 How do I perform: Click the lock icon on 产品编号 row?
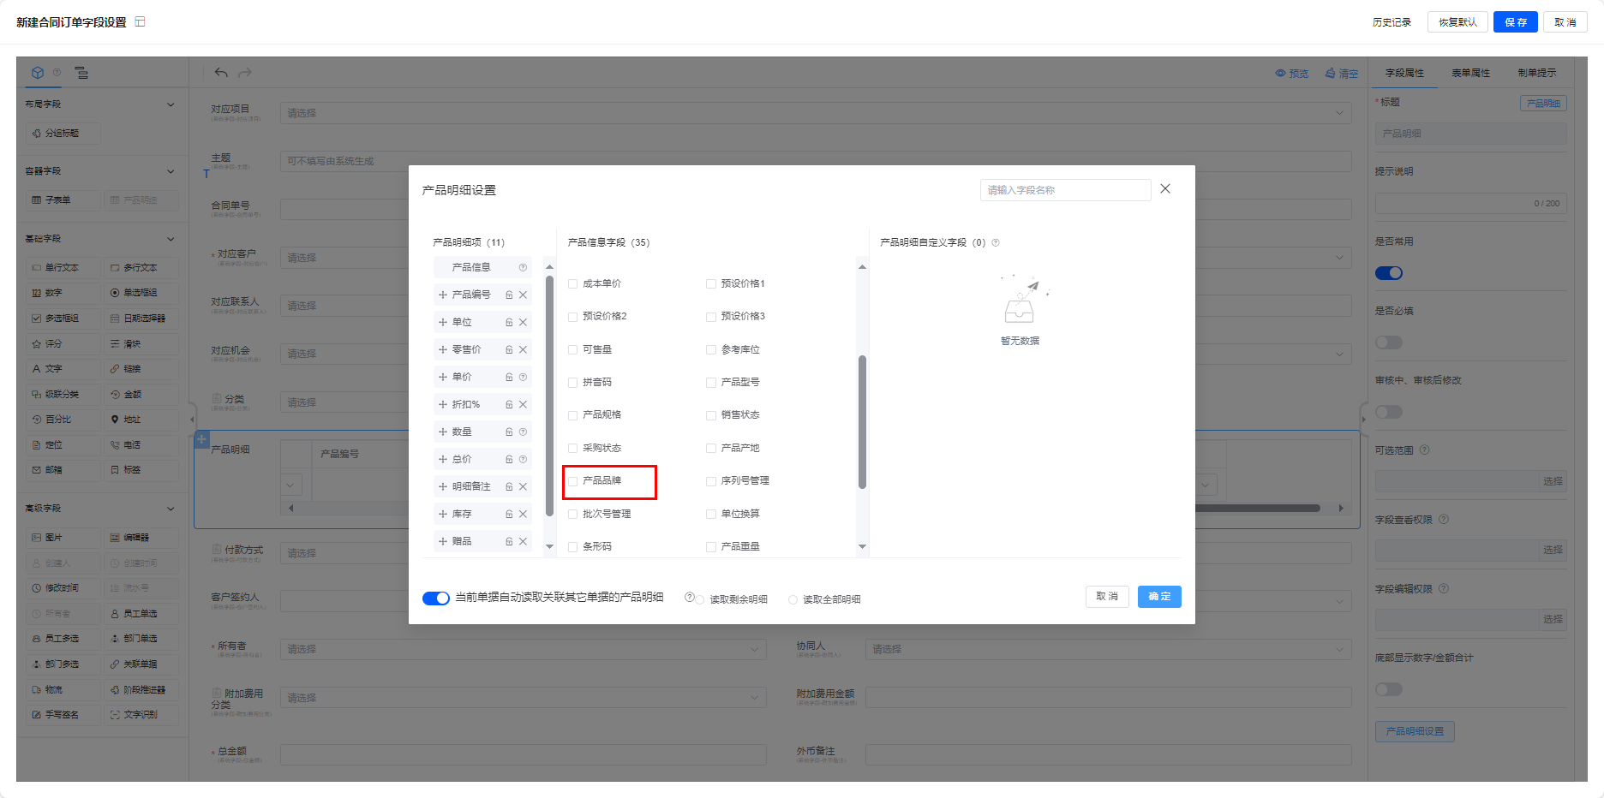[x=509, y=295]
